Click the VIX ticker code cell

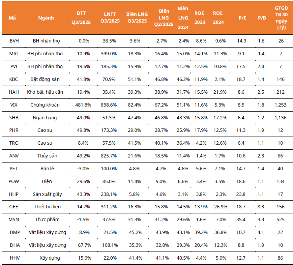point(14,105)
